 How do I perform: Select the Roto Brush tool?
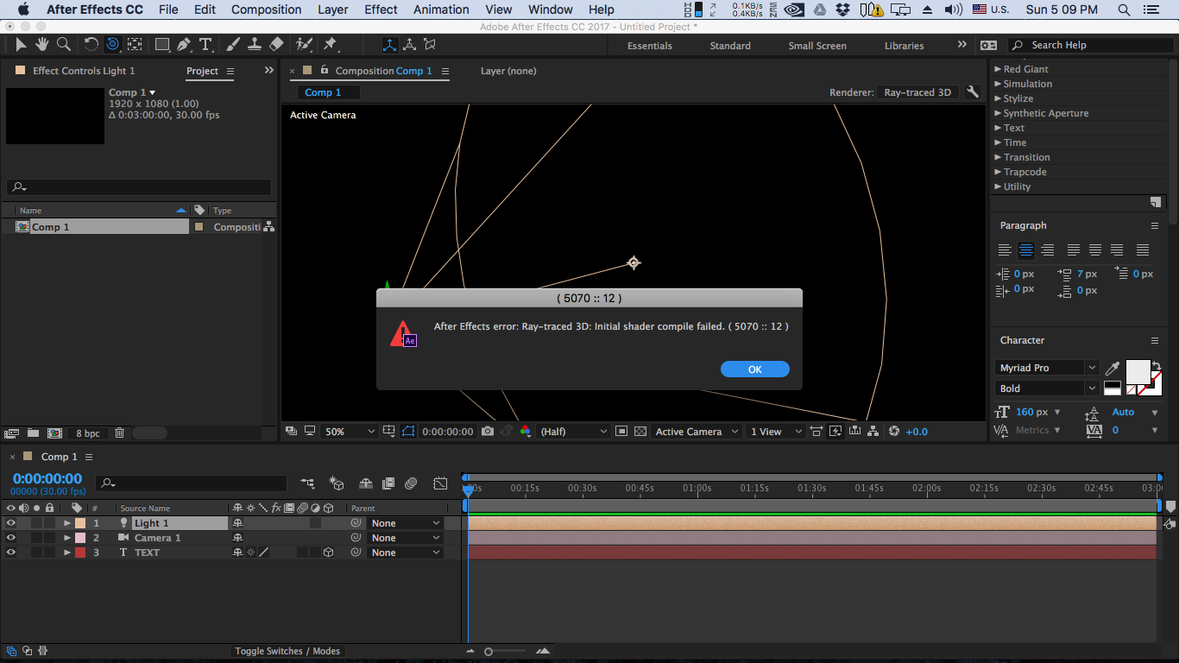click(x=304, y=44)
